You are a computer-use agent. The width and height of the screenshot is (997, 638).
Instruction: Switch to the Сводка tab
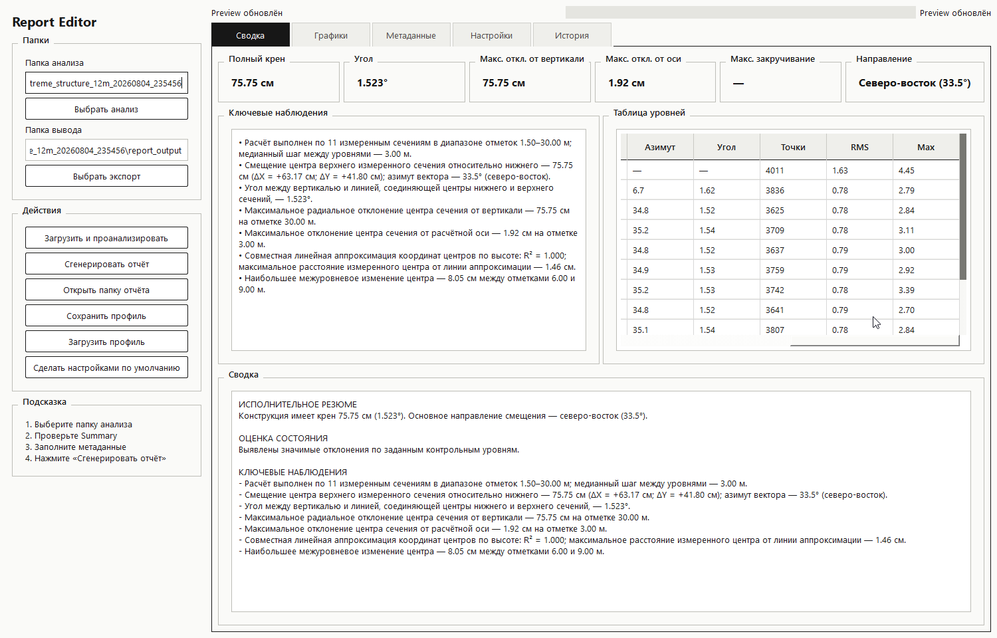251,35
